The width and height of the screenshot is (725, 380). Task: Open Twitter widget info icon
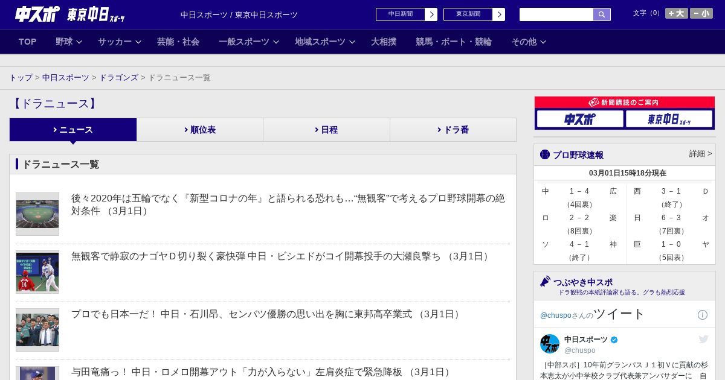click(703, 315)
